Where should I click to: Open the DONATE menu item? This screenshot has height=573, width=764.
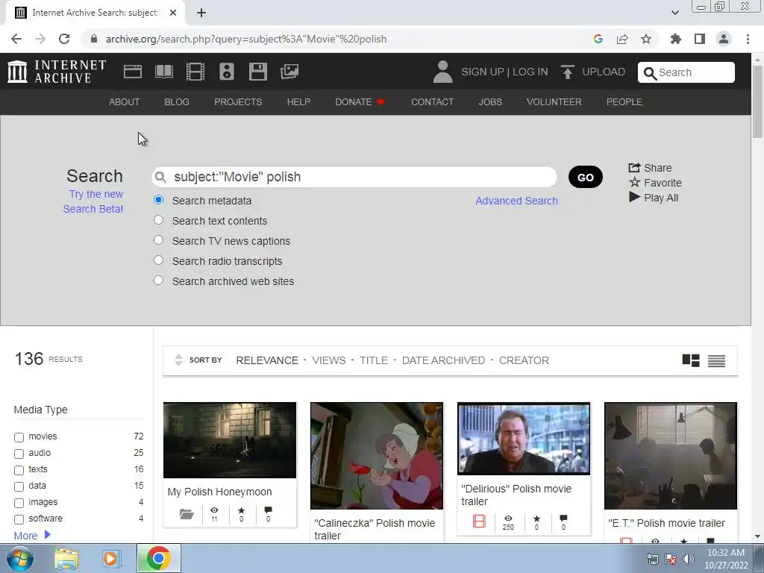pyautogui.click(x=360, y=101)
